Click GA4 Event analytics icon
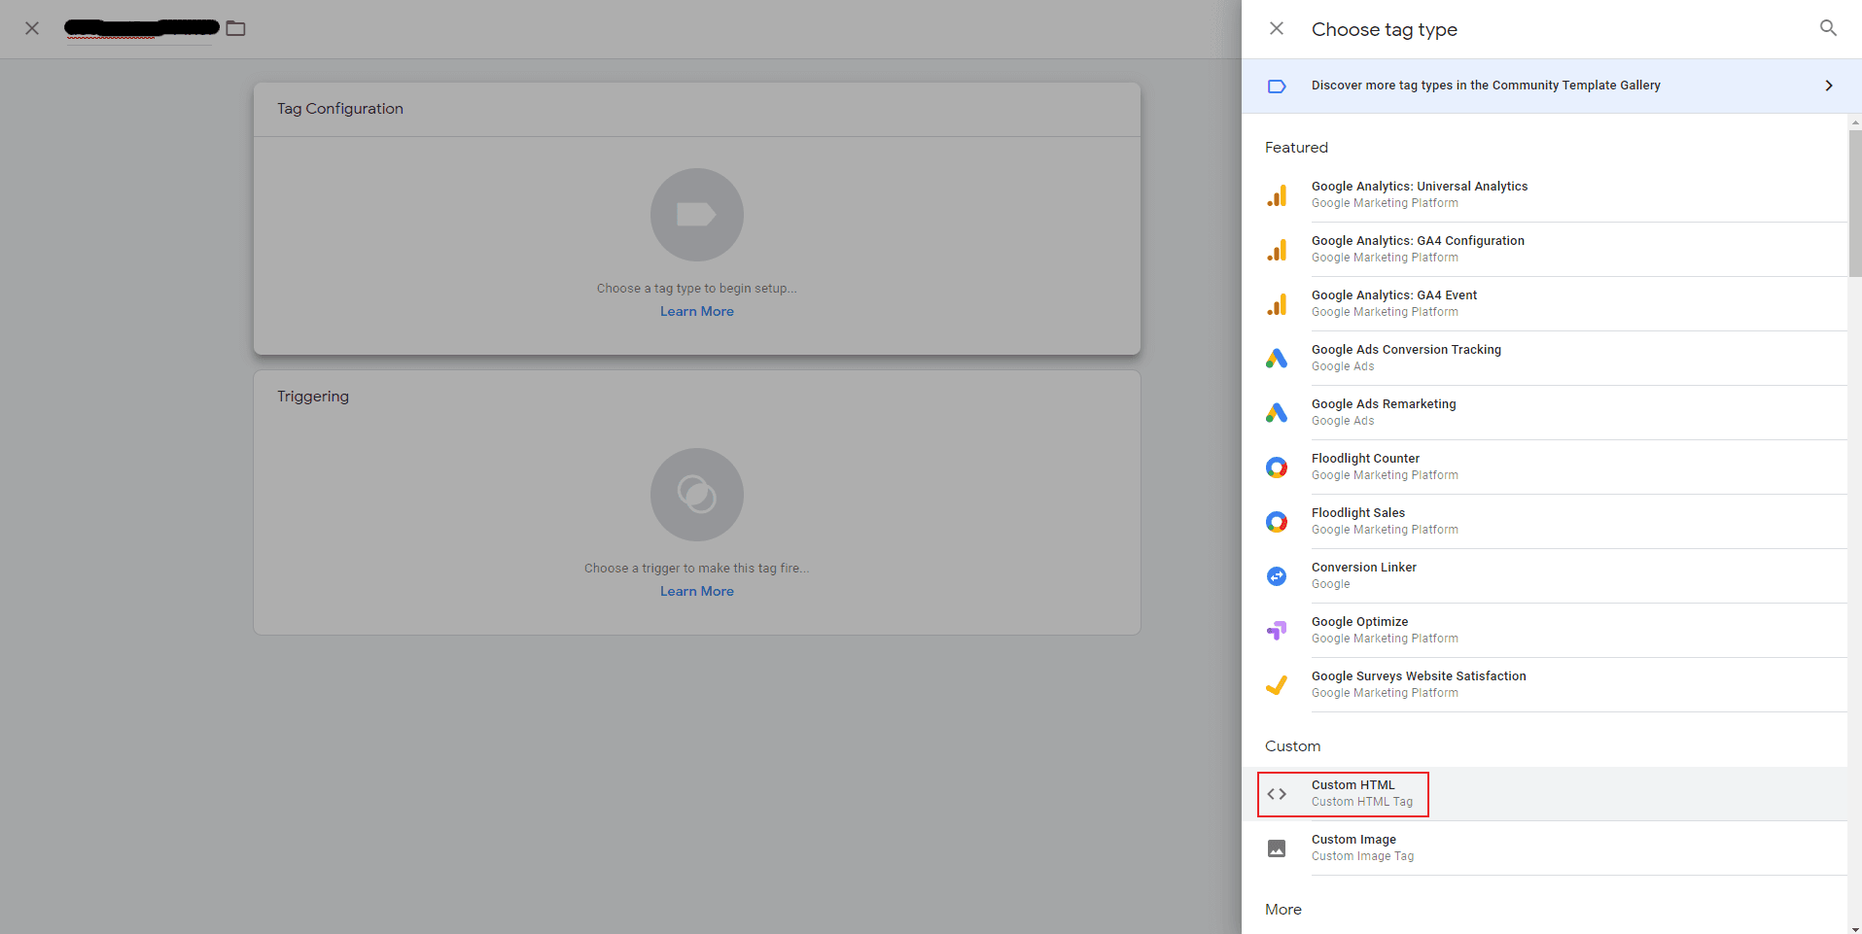The image size is (1862, 934). [x=1277, y=304]
